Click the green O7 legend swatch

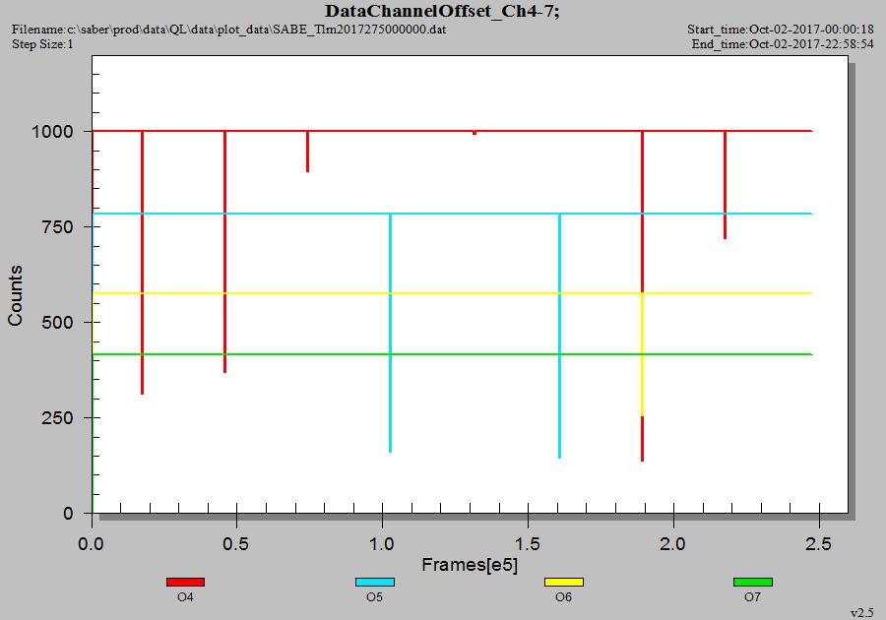click(x=753, y=582)
